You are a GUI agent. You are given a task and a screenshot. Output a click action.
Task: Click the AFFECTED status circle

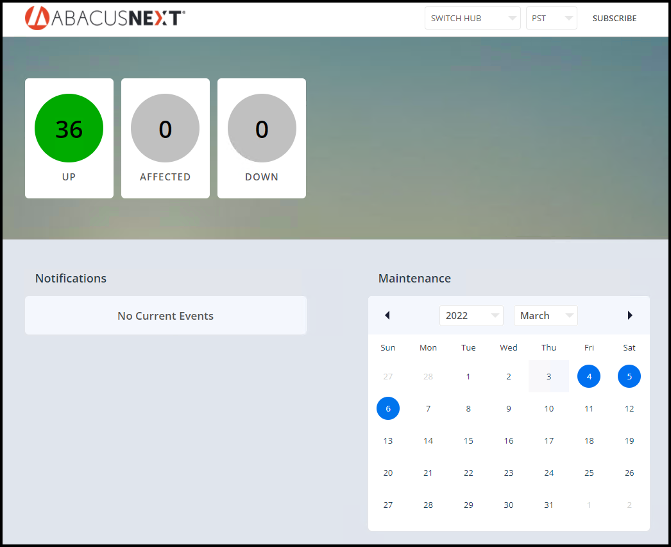165,128
